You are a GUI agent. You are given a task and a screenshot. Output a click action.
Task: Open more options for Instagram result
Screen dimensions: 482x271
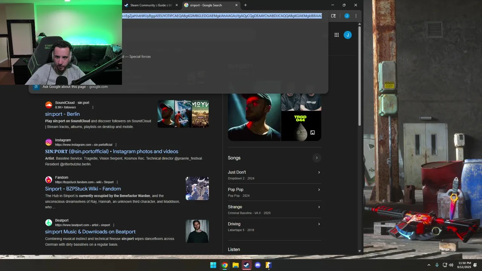tap(116, 145)
